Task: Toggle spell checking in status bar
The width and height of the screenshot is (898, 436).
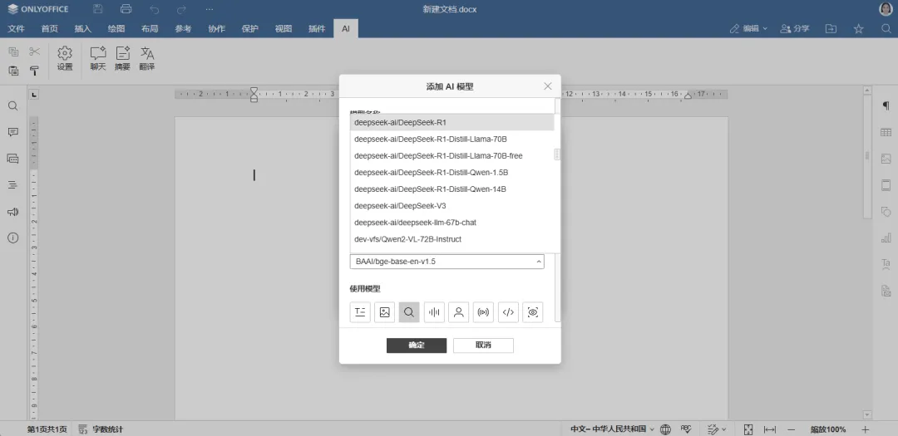Action: 686,429
